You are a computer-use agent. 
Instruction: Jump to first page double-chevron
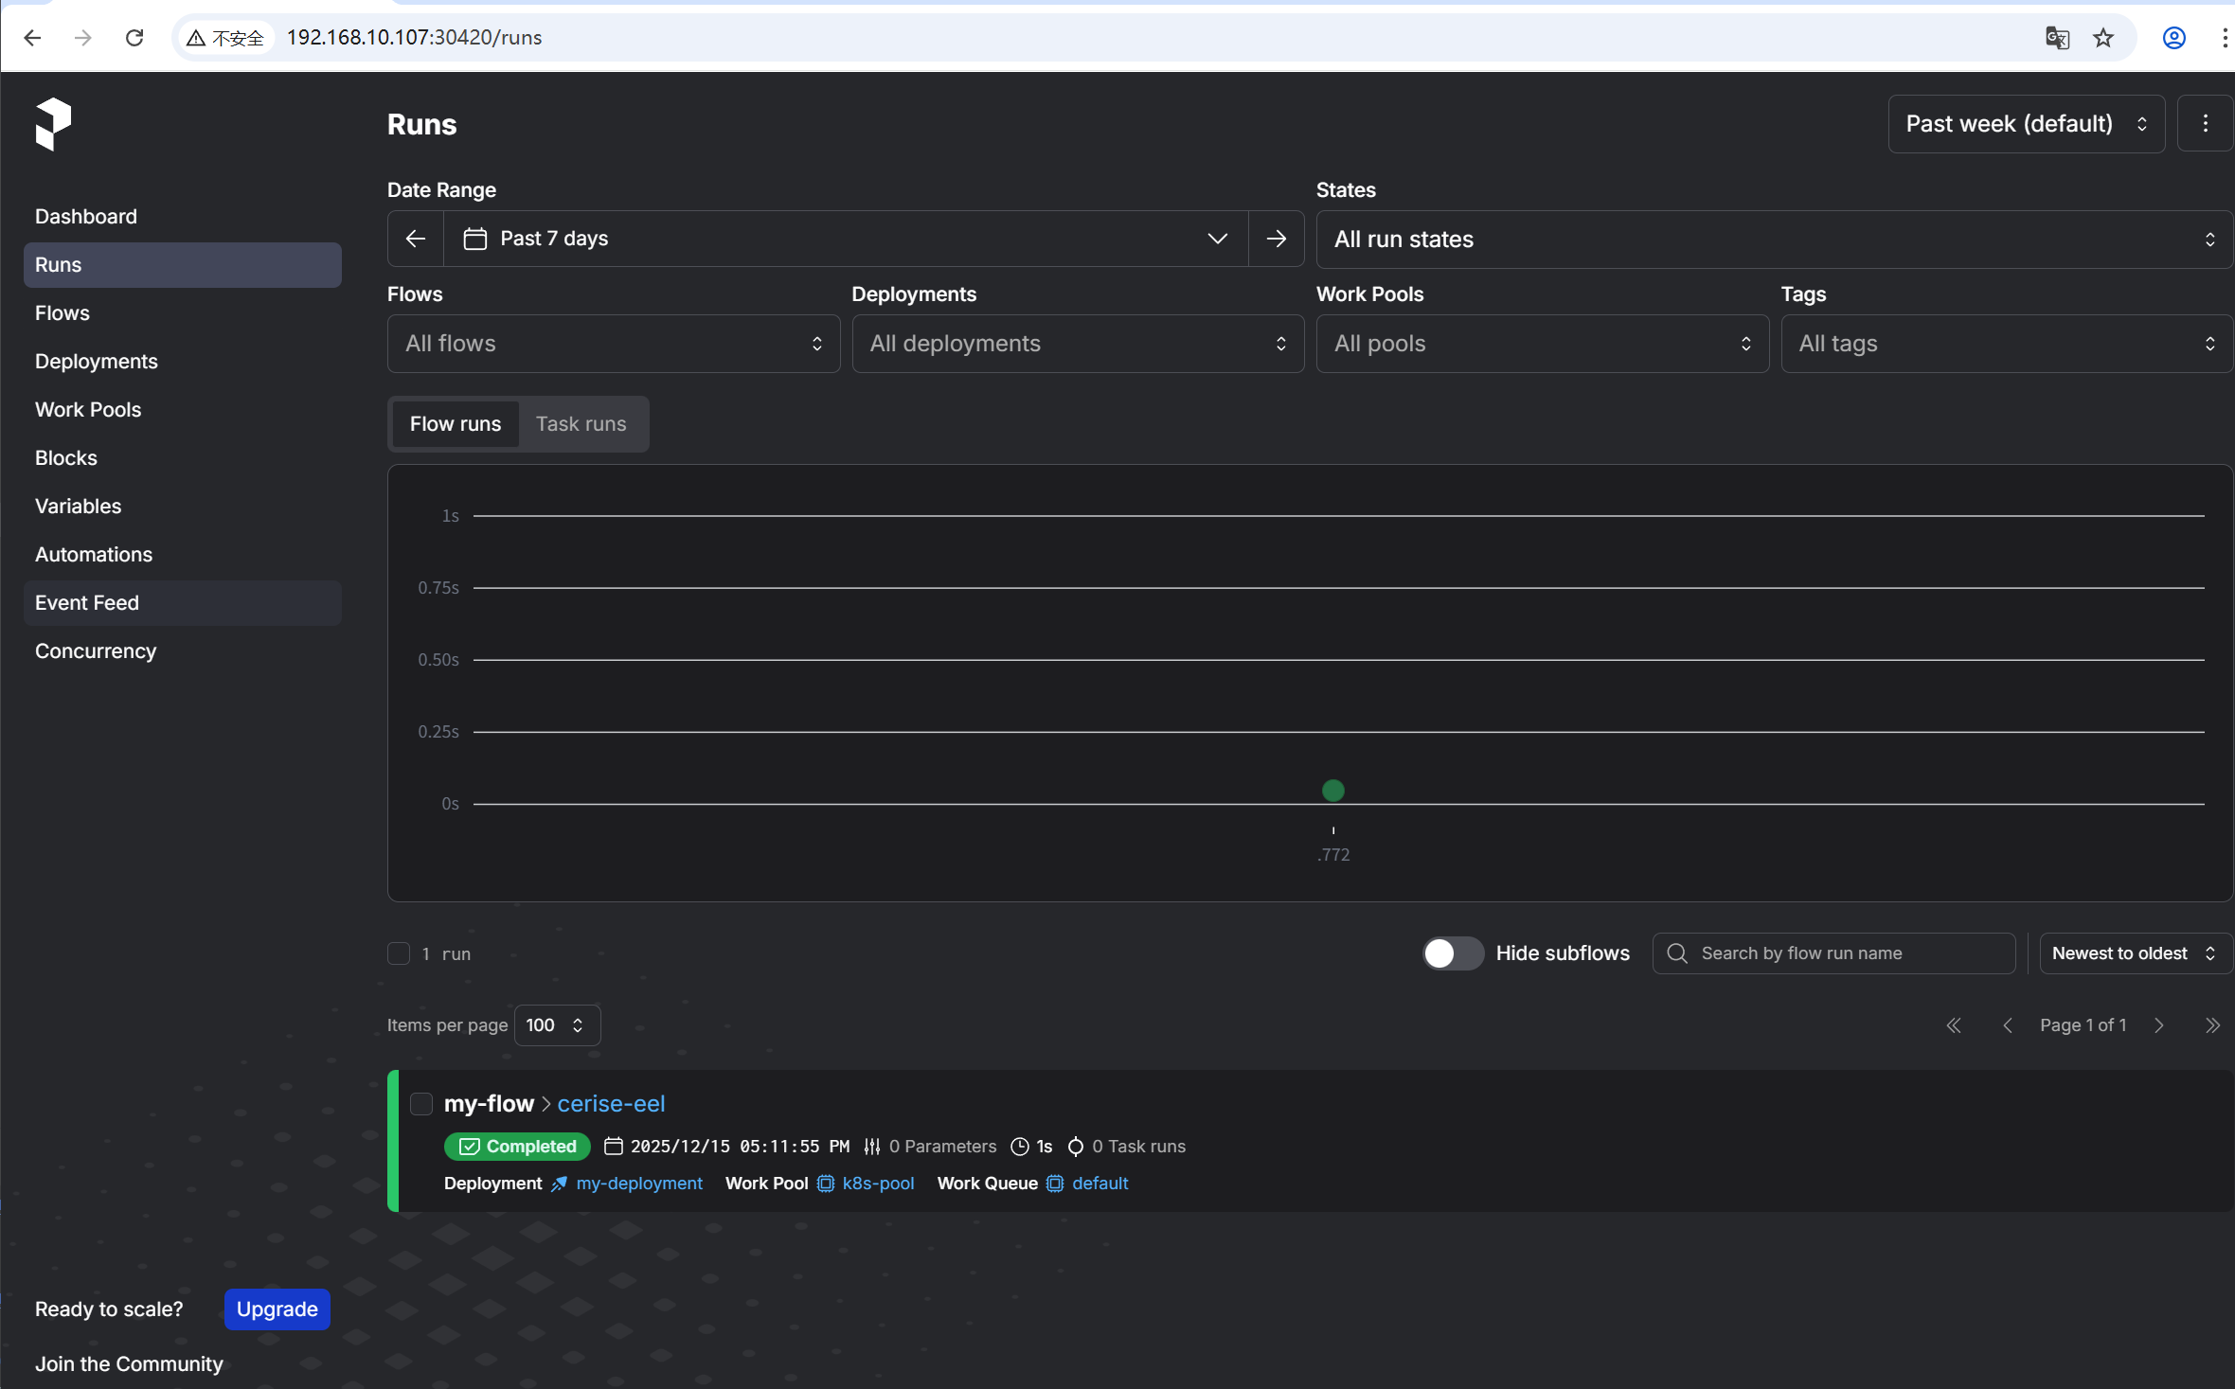pyautogui.click(x=1953, y=1025)
